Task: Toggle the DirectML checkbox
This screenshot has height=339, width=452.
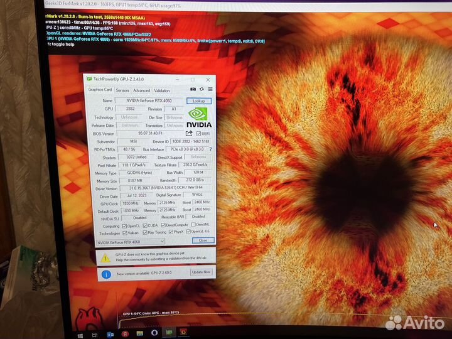Action: pos(193,224)
